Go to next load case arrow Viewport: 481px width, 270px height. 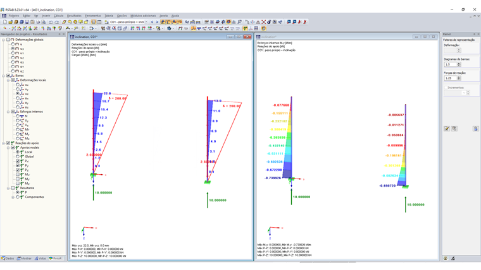click(x=157, y=22)
